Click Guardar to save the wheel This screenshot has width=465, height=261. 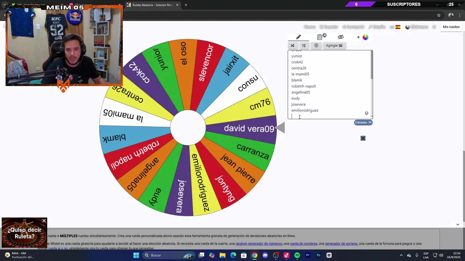[329, 27]
